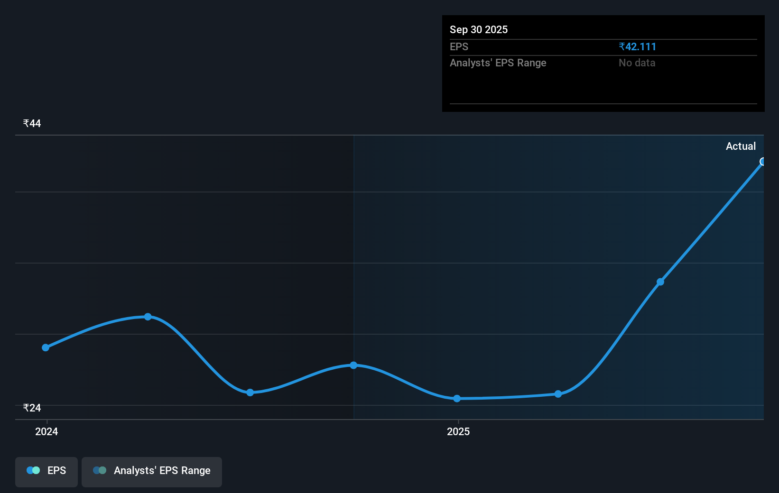779x493 pixels.
Task: Click the EPS value ₹42.111 link
Action: click(x=637, y=46)
